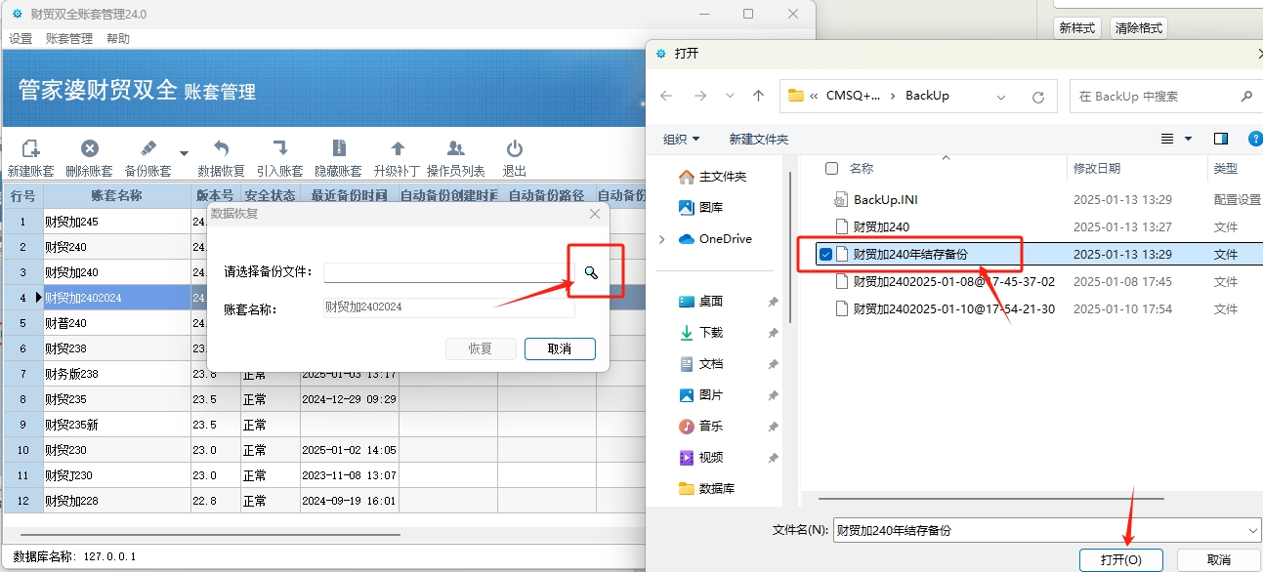Open the 帮助 menu
Viewport: 1263px width, 572px height.
click(117, 39)
